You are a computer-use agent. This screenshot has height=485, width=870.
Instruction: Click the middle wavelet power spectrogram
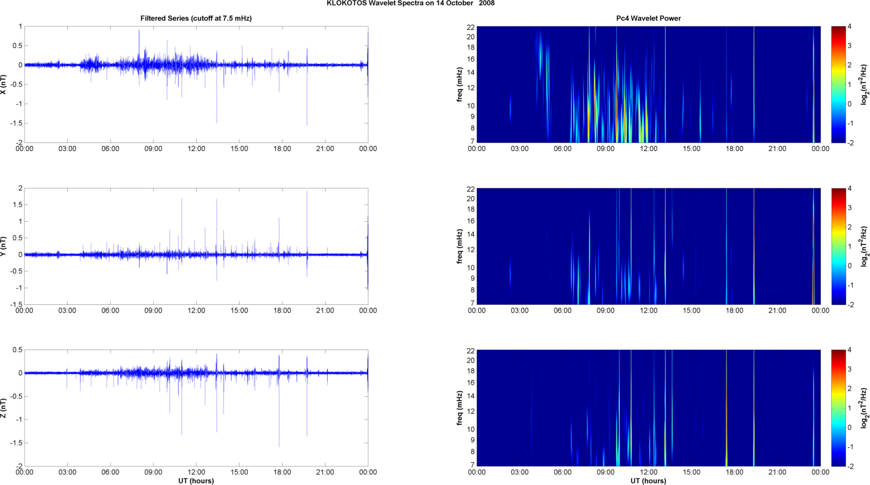tap(648, 246)
